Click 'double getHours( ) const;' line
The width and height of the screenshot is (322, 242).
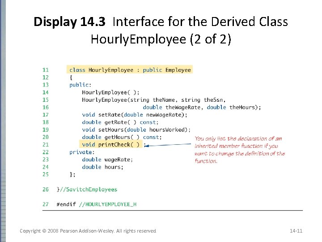click(122, 137)
